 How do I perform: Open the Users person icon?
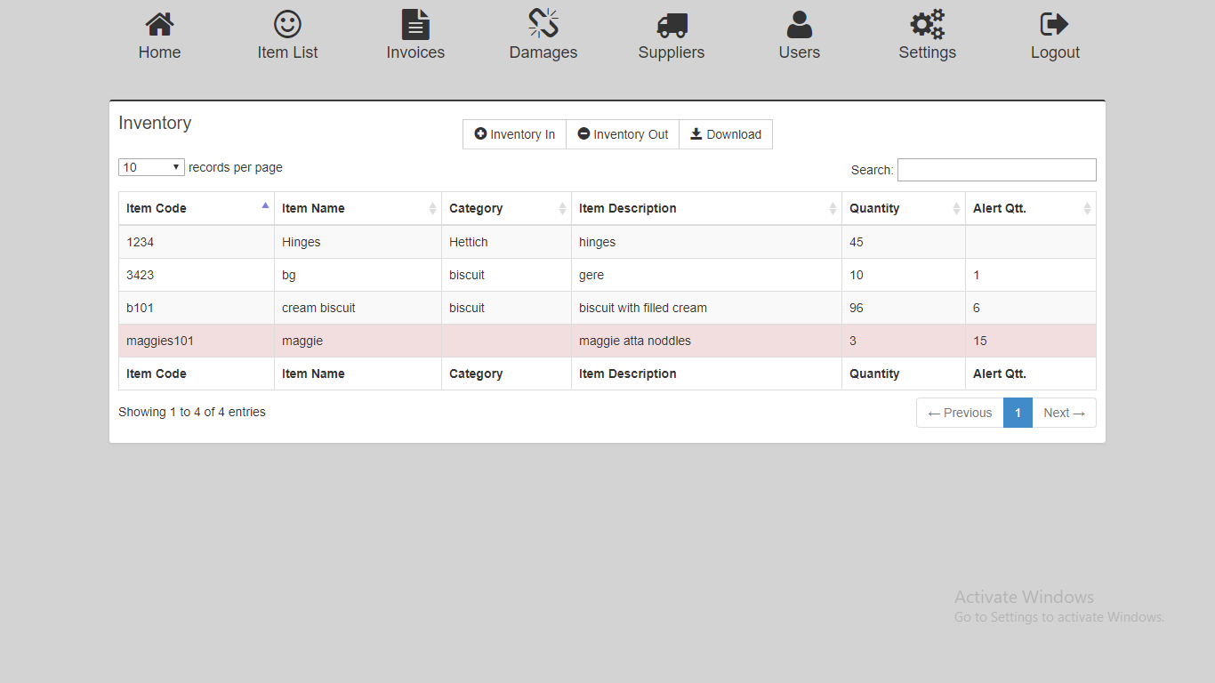pos(799,25)
